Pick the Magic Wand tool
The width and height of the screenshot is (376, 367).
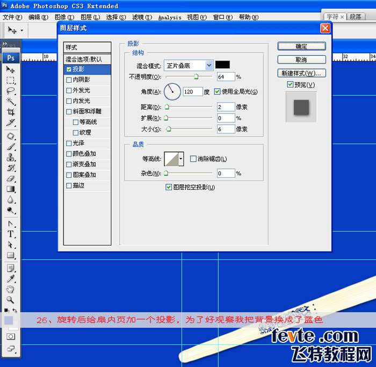[10, 102]
